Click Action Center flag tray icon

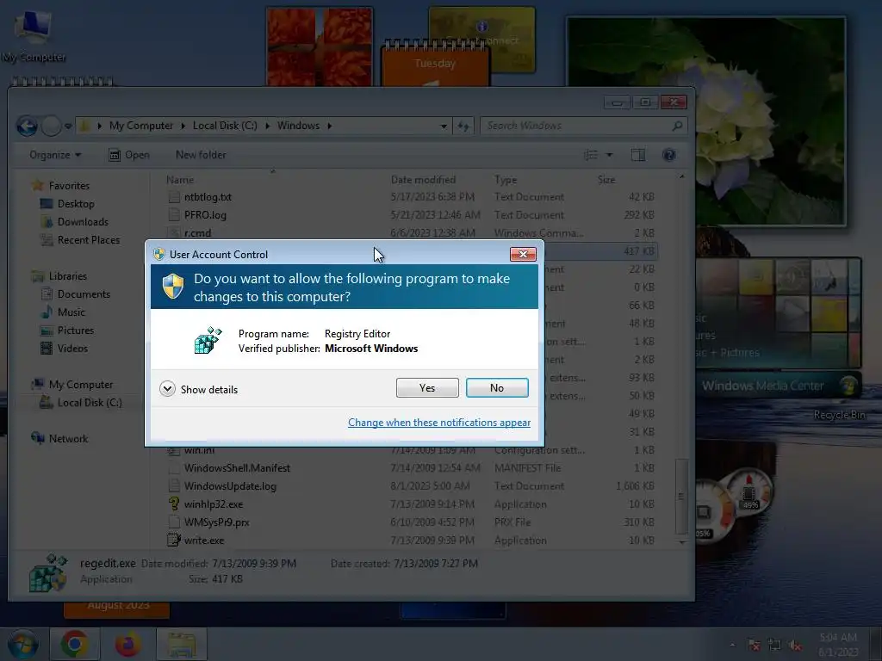tap(754, 645)
